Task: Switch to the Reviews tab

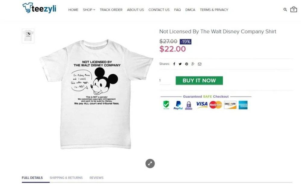Action: coord(96,178)
